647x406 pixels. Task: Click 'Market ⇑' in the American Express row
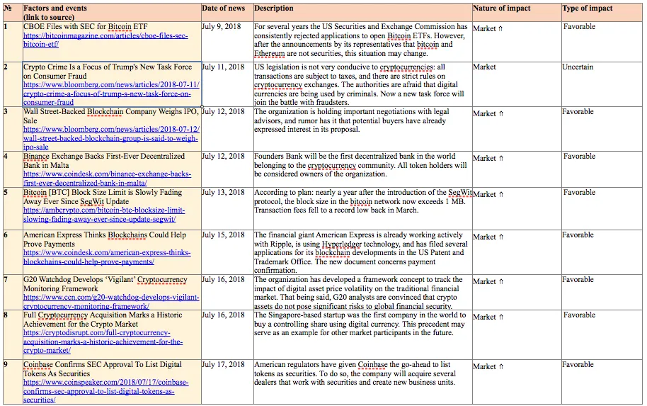pyautogui.click(x=488, y=237)
